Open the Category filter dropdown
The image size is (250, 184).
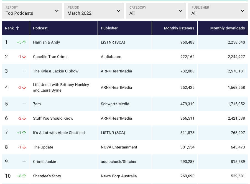[156, 11]
